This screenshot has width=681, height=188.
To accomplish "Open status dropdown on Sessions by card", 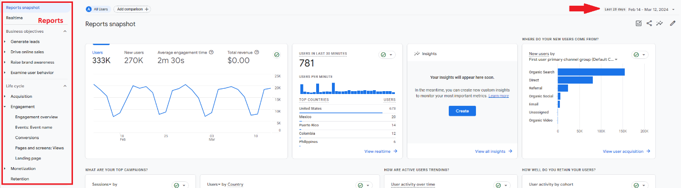I will [180, 185].
